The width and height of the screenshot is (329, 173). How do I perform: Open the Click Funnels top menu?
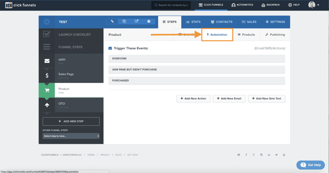(x=211, y=5)
